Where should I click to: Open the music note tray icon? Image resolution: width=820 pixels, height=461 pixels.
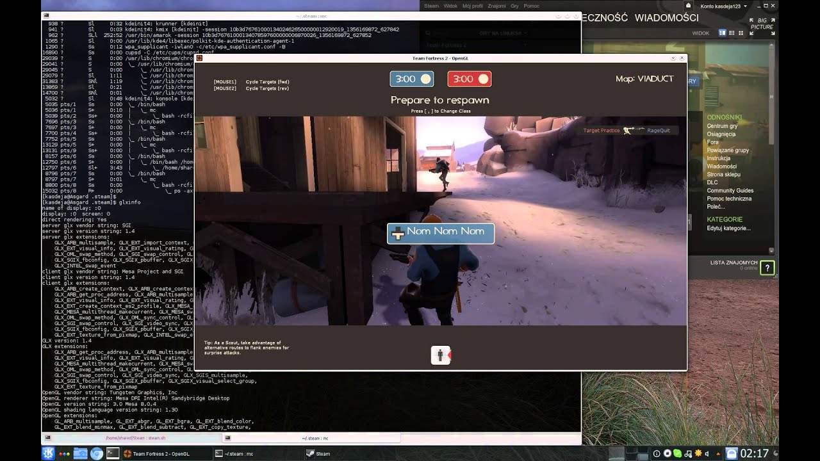(689, 453)
